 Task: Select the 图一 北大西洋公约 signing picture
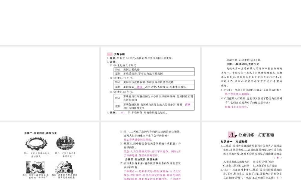[x=36, y=143]
